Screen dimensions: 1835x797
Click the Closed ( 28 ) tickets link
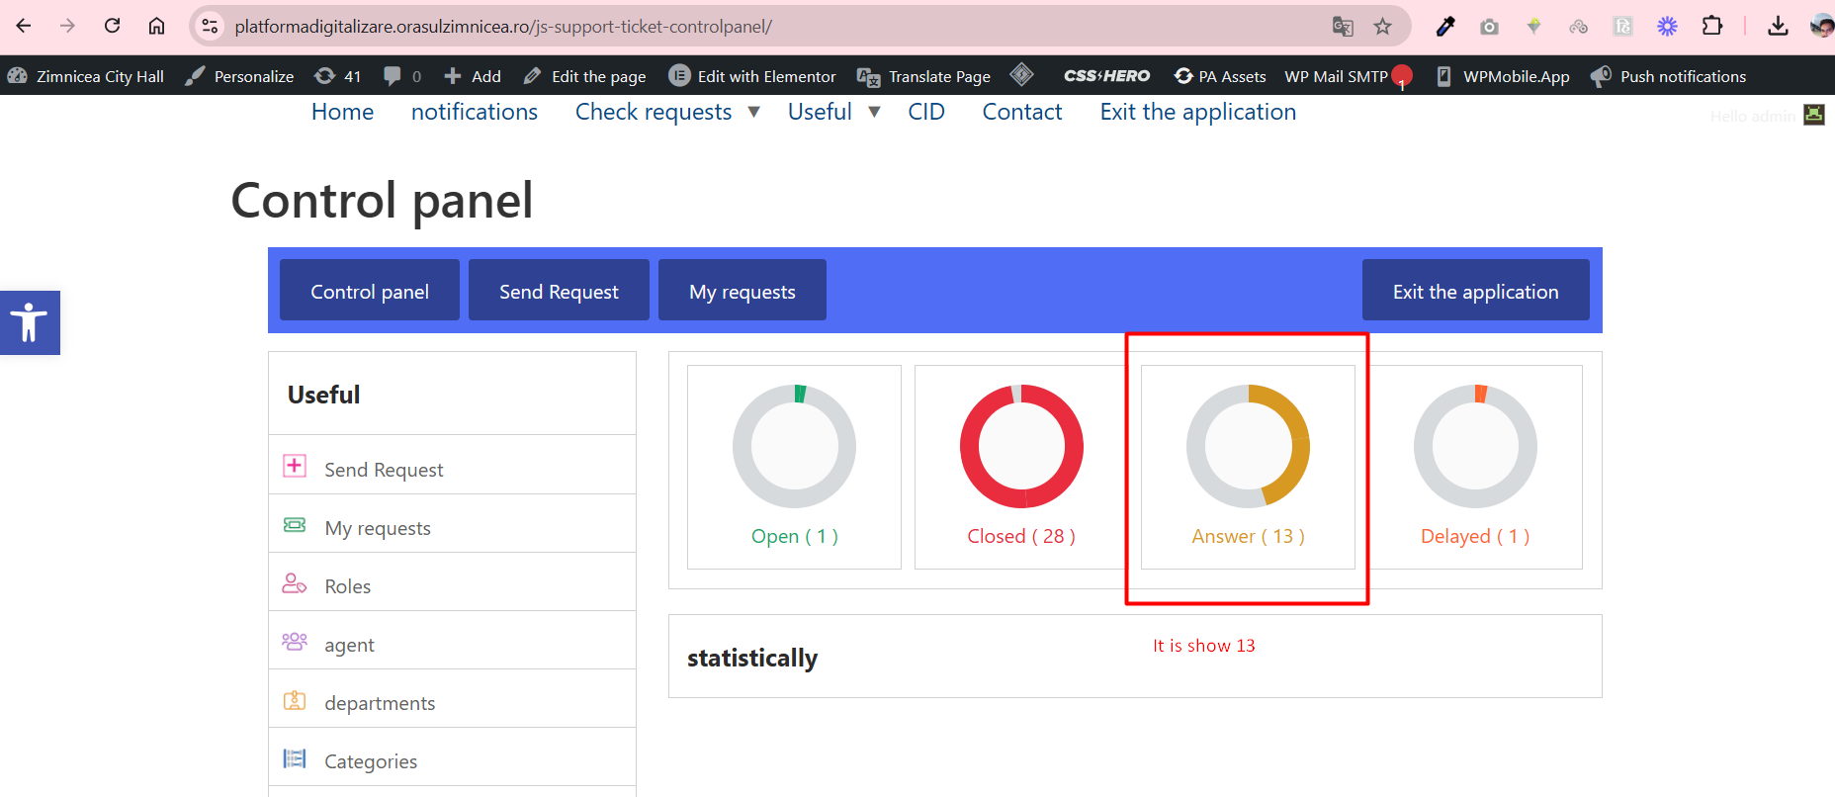point(1021,536)
